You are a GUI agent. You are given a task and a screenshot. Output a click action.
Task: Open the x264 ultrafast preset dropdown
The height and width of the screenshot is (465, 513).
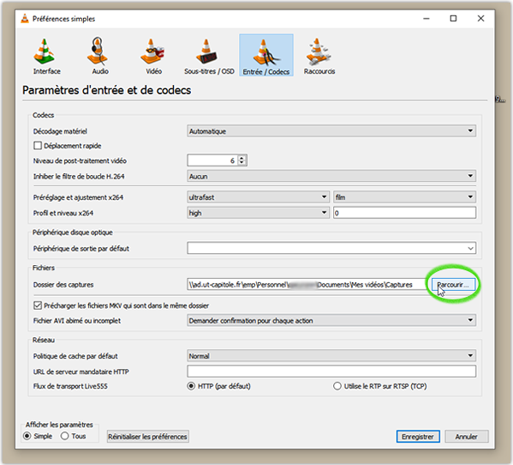click(x=258, y=197)
